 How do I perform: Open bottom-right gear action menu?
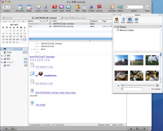[x=138, y=129]
